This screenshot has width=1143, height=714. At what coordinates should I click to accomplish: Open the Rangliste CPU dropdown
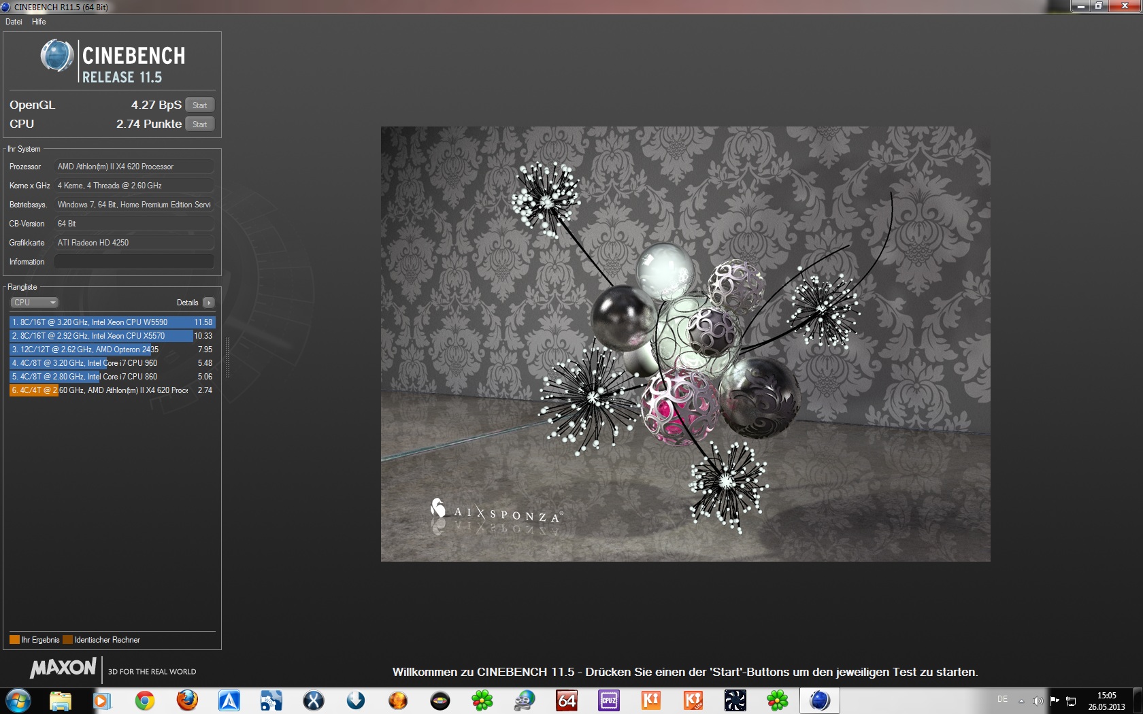coord(34,303)
